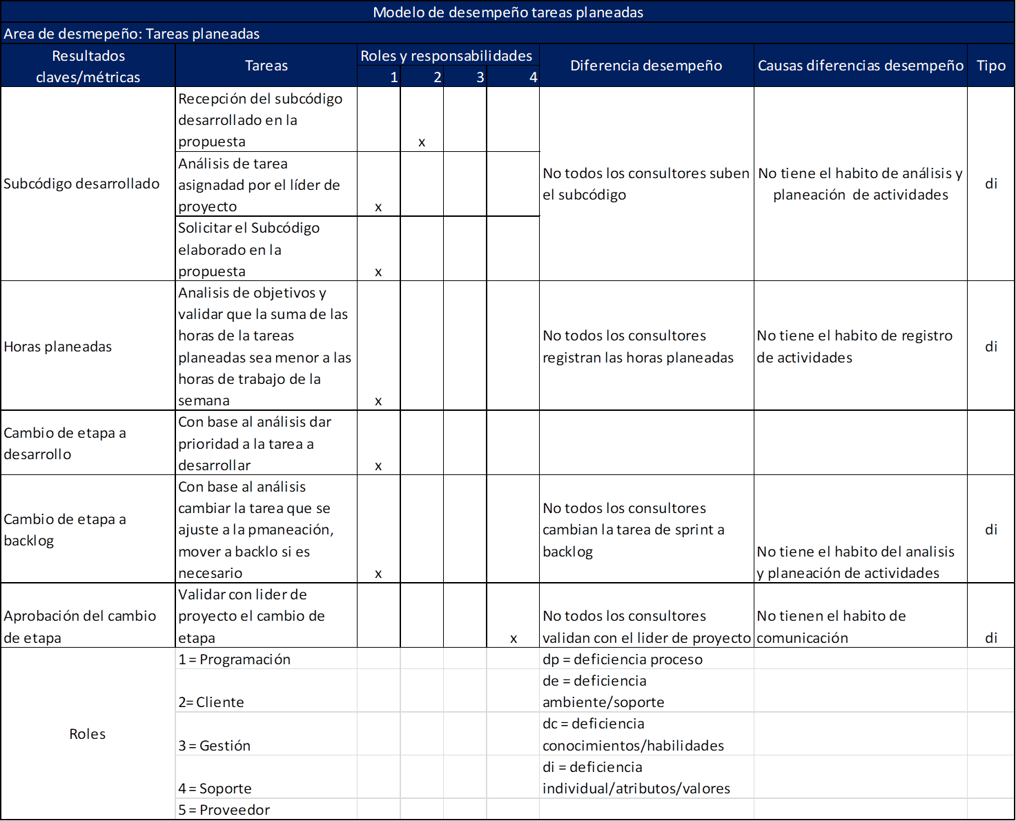Click the '5 = Proveedor' legend cell

click(x=266, y=810)
